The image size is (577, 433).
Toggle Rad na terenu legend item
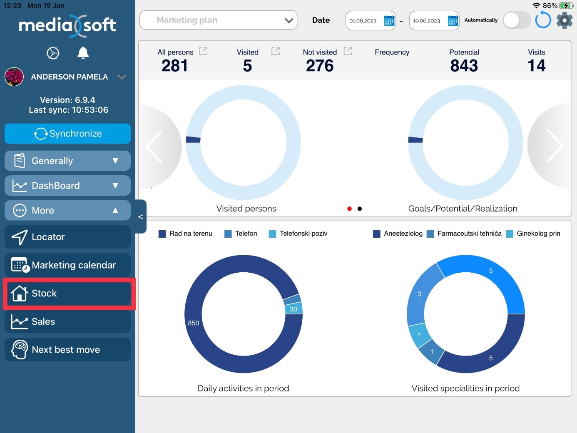[185, 234]
